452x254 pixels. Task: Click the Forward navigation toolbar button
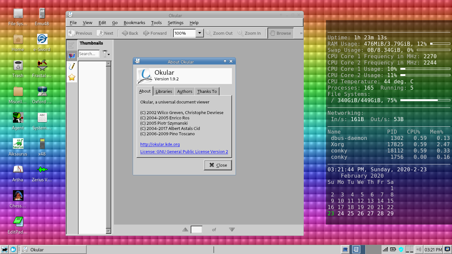coord(155,33)
